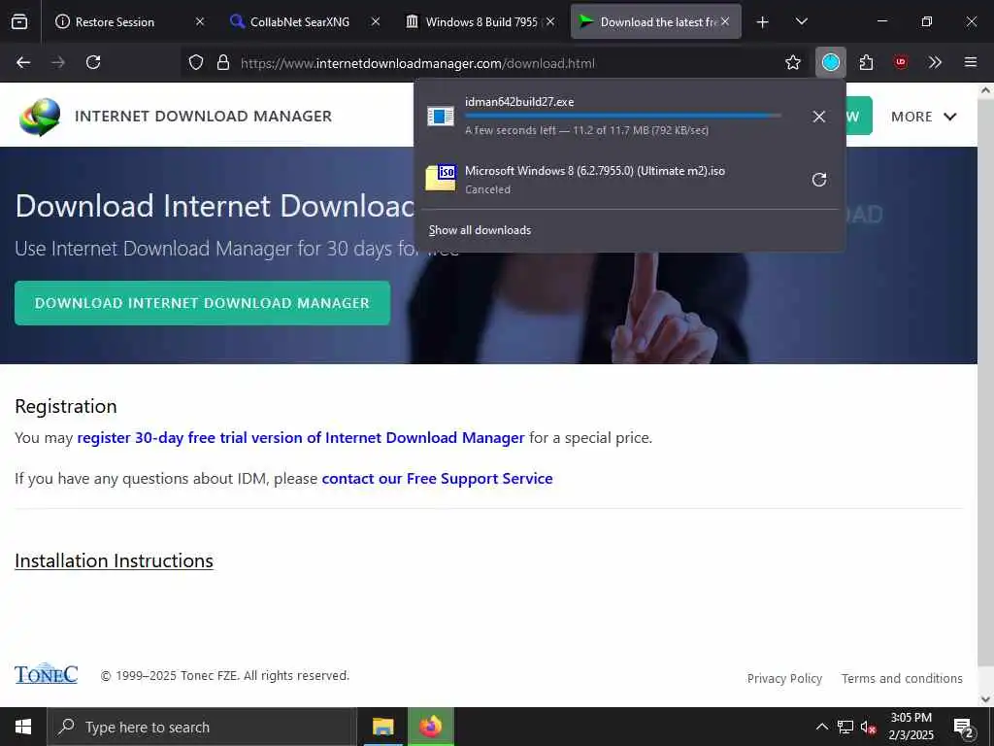Open site security padlock info
994x746 pixels.
click(223, 62)
